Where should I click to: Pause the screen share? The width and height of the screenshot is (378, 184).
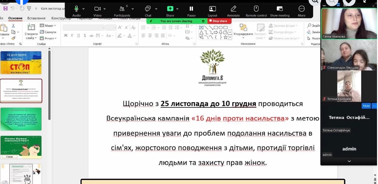(191, 9)
